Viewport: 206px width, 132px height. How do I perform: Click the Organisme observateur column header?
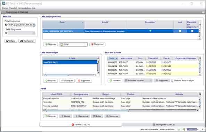tap(186, 58)
